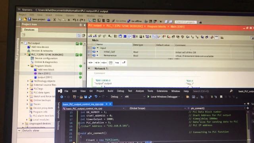The width and height of the screenshot is (254, 143).
Task: Click the print icon in TIA Portal toolbar
Action: coord(49,19)
